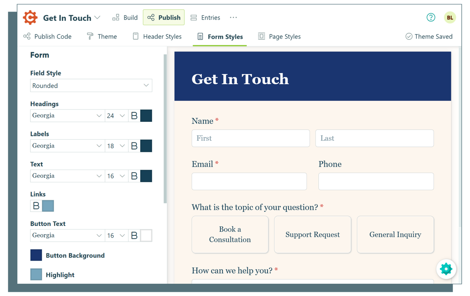This screenshot has width=470, height=296.
Task: Open the Header Styles section
Action: [157, 37]
